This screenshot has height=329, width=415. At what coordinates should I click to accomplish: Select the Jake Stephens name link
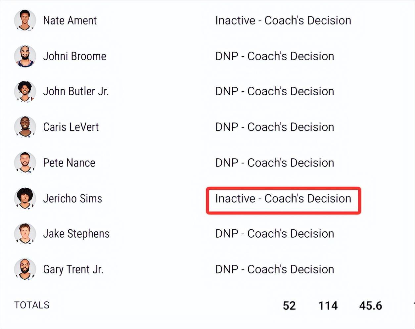pos(76,234)
